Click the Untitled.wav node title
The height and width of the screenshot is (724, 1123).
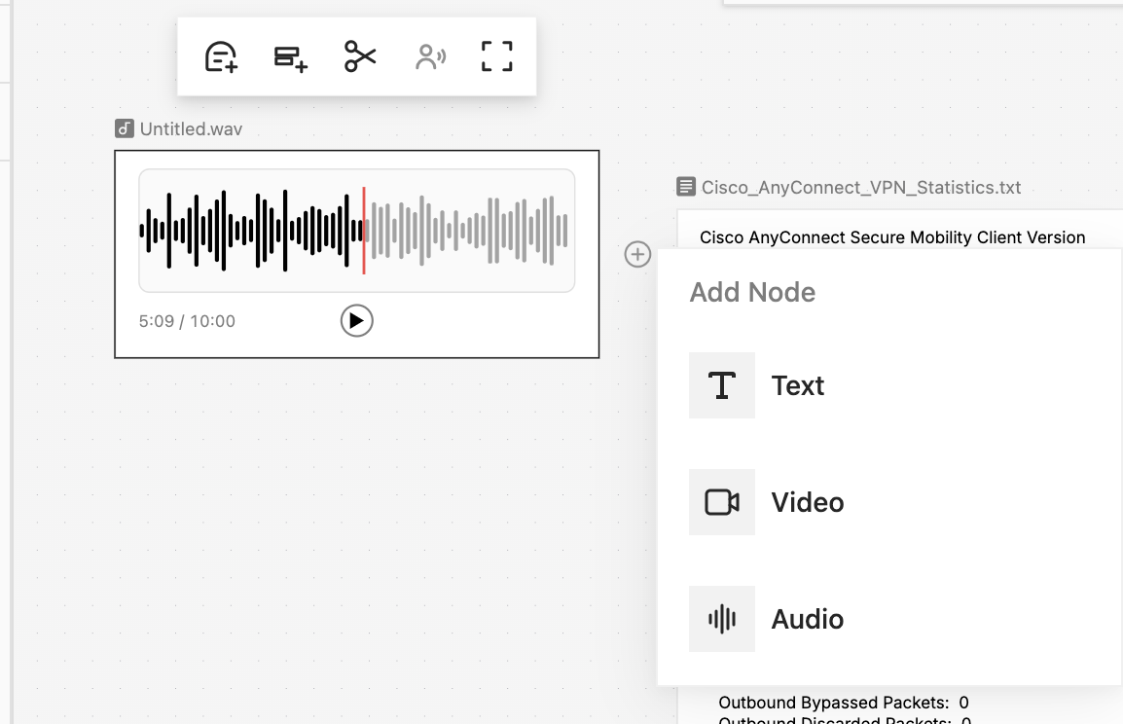[191, 128]
